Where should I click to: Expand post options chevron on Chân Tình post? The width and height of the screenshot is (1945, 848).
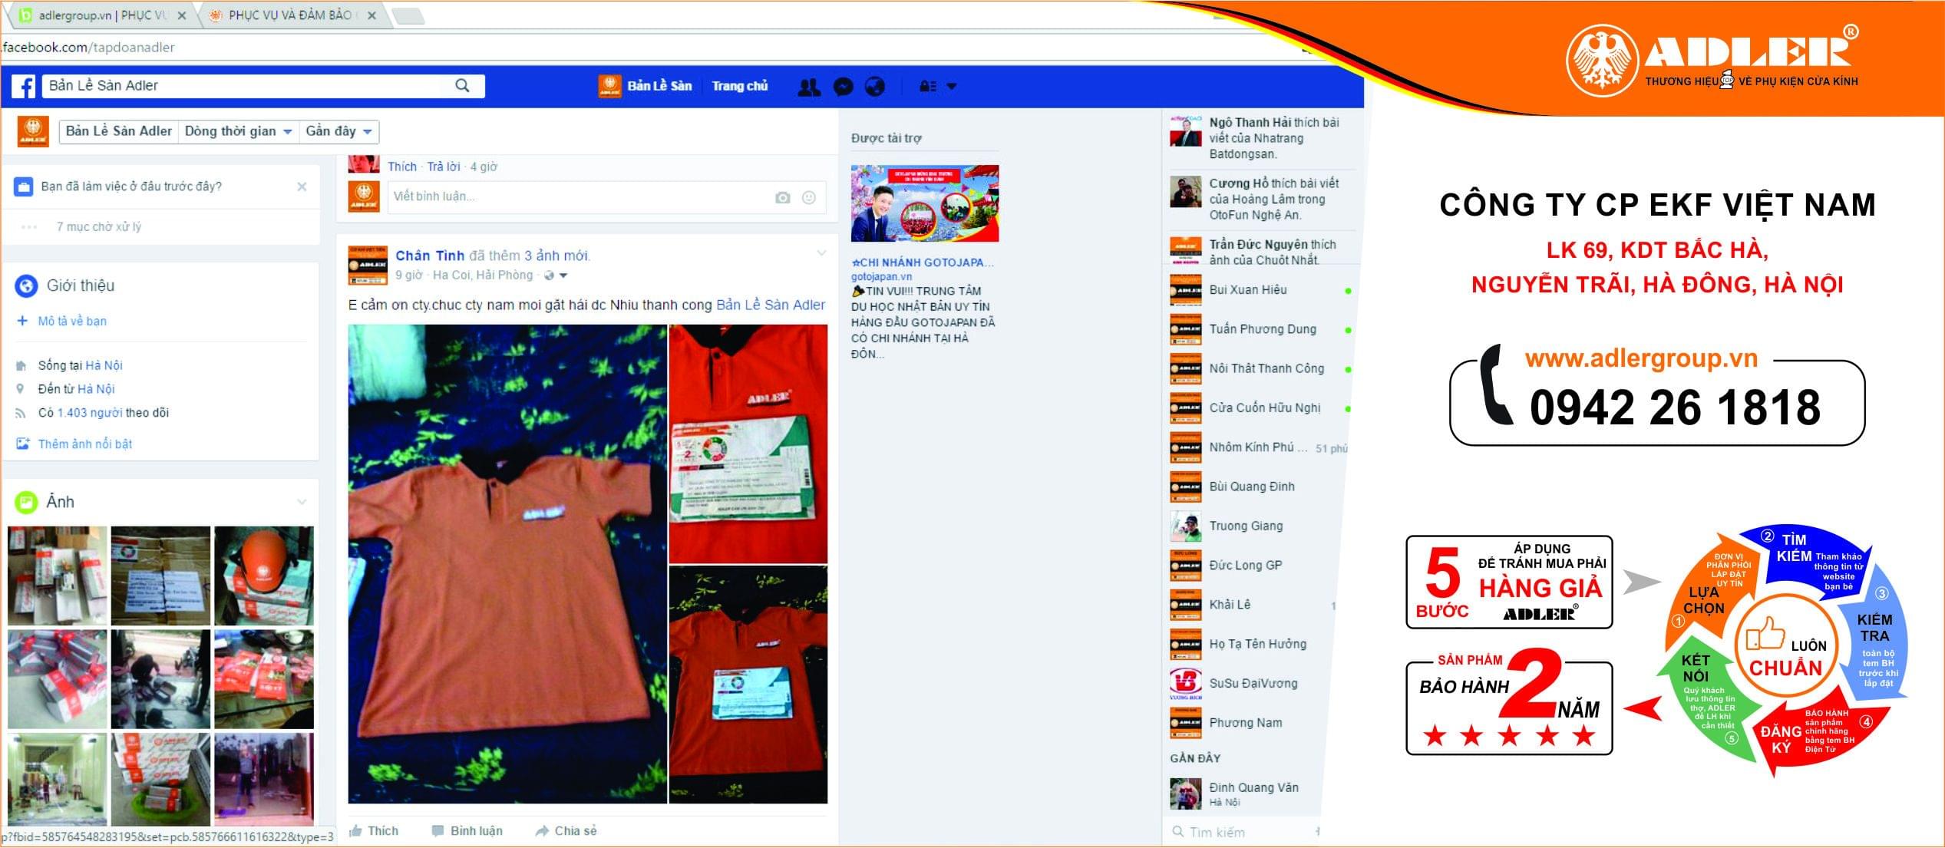click(821, 252)
